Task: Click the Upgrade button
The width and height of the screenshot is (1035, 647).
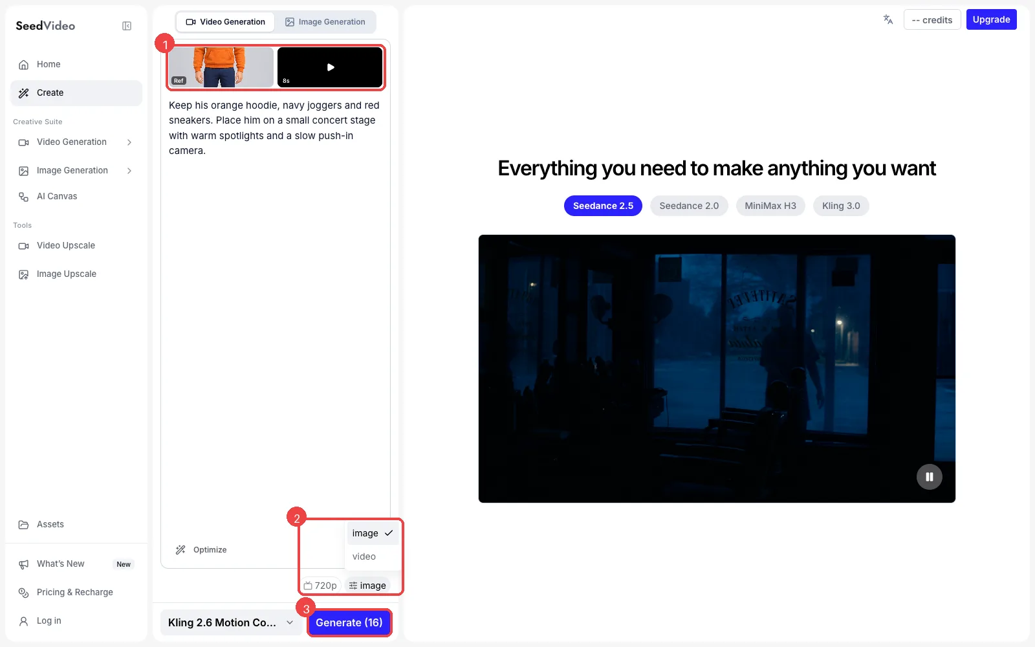Action: tap(992, 19)
